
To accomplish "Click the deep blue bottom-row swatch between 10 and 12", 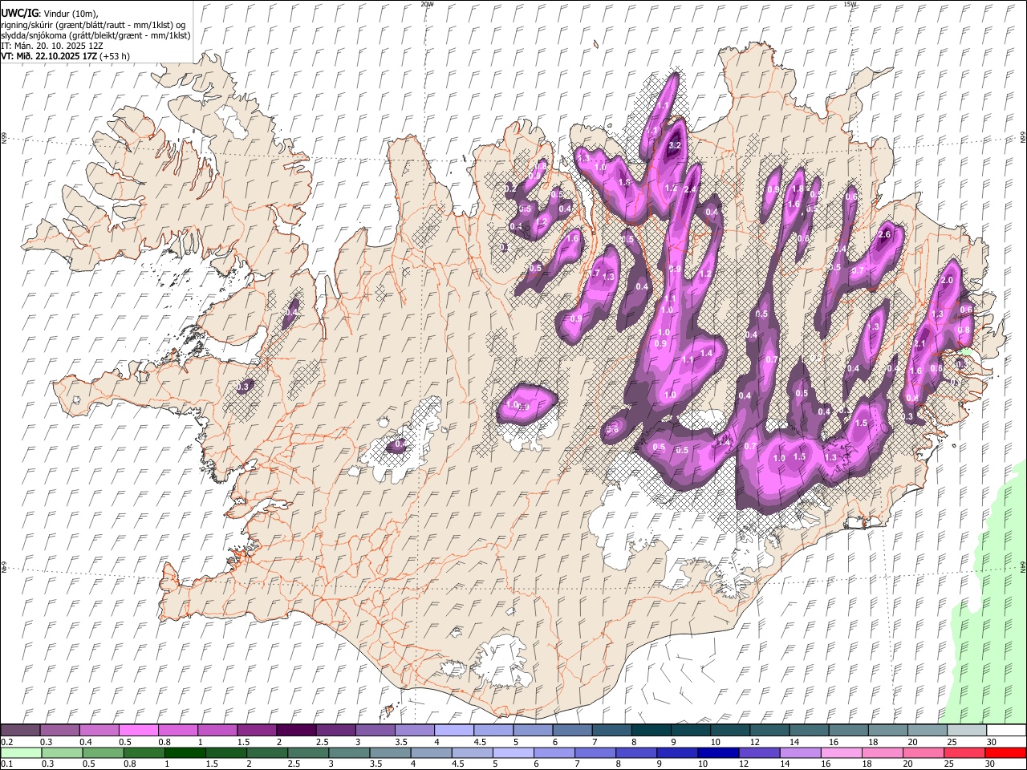I will click(718, 752).
